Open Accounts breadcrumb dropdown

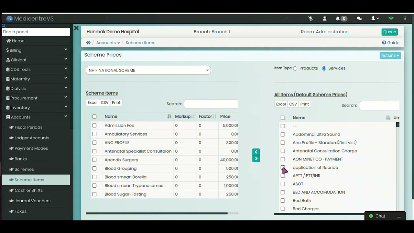coord(108,43)
